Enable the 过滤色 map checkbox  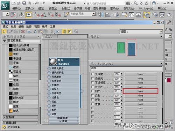click(x=92, y=87)
